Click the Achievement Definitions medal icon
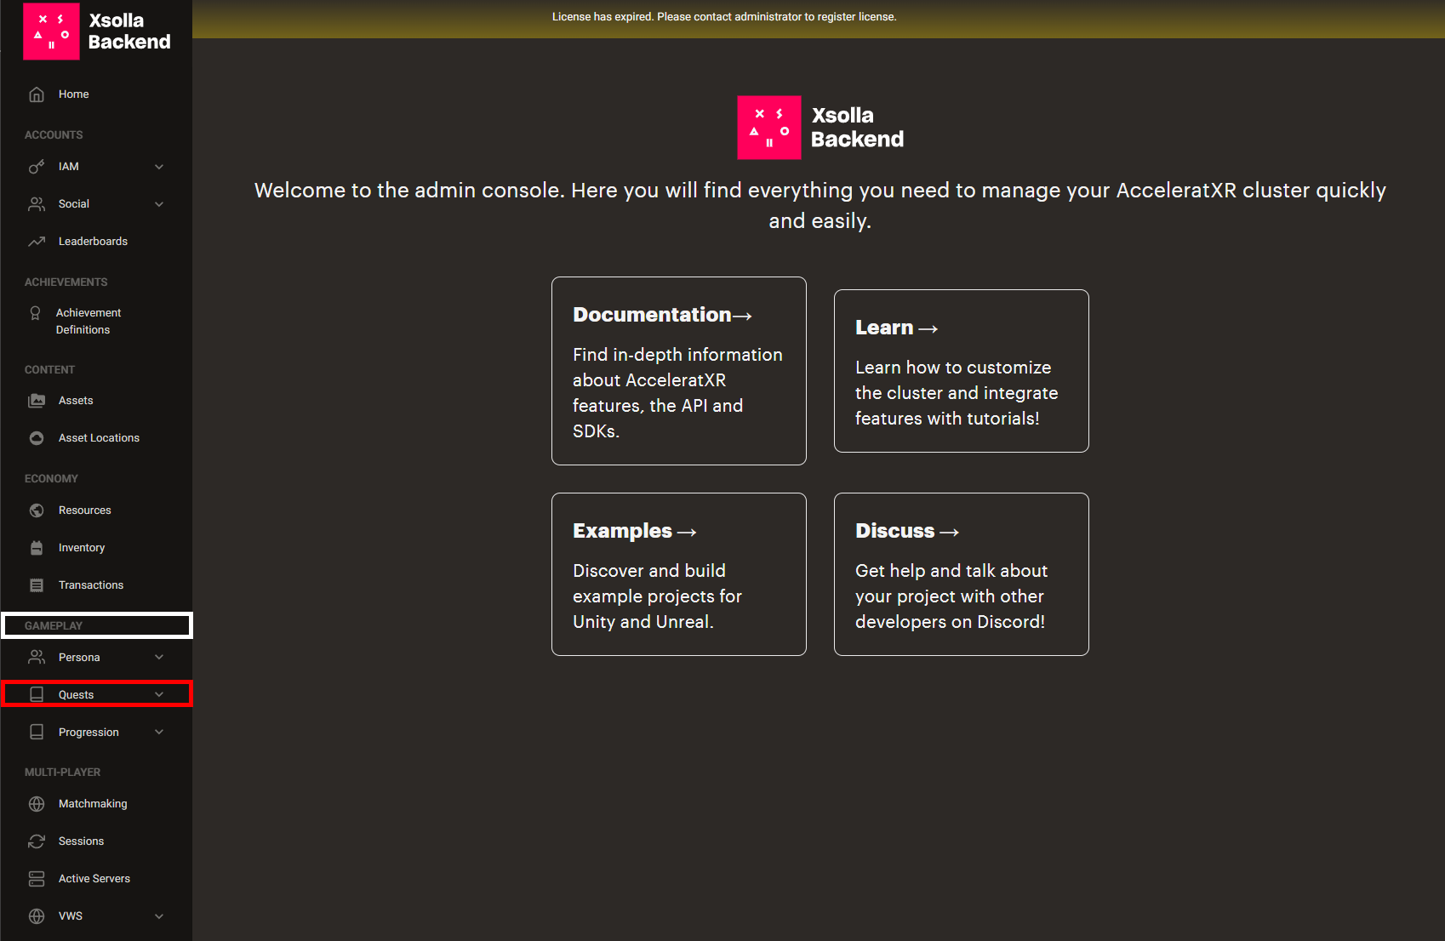 [x=35, y=313]
